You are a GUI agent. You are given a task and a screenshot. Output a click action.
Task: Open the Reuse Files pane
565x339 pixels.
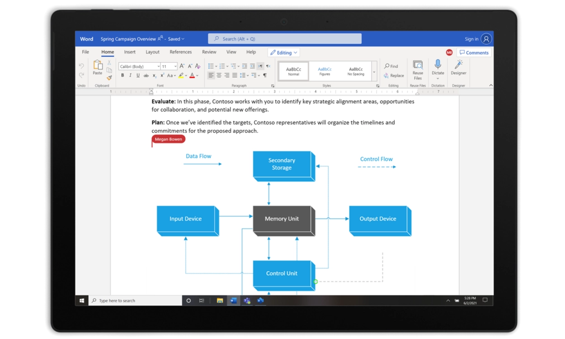tap(418, 68)
